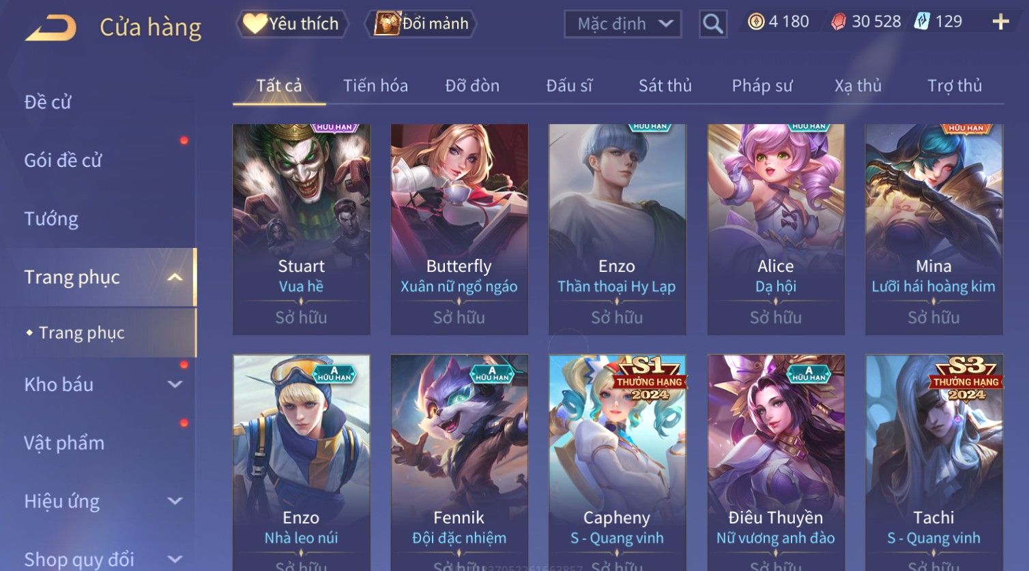The image size is (1029, 571).
Task: Select Capheny S - Quang vinh skin
Action: [x=618, y=462]
